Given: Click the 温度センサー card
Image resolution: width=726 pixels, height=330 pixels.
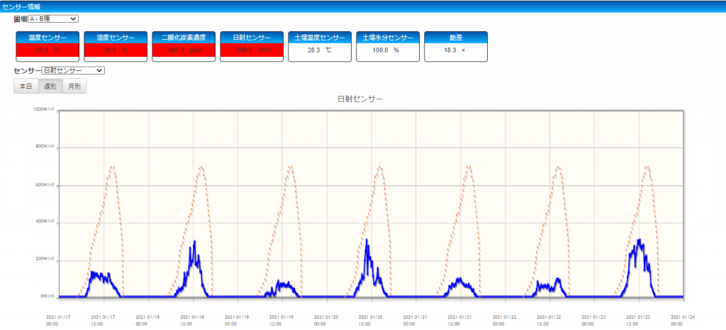Looking at the screenshot, I should [48, 47].
